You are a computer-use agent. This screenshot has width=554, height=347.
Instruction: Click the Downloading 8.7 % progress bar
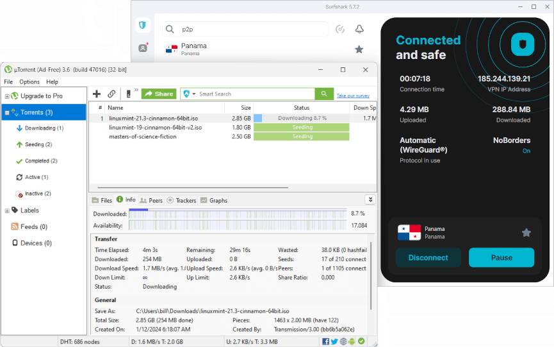[302, 118]
